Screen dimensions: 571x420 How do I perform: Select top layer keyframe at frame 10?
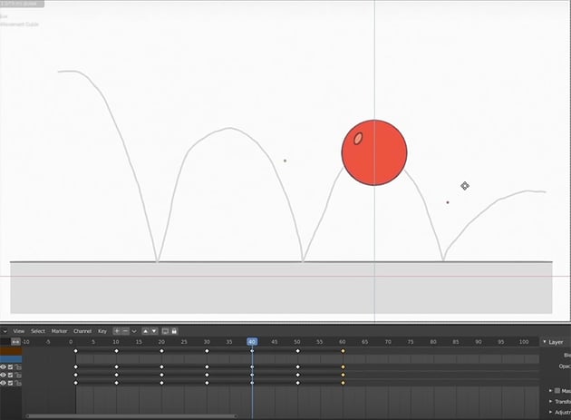[x=117, y=366]
